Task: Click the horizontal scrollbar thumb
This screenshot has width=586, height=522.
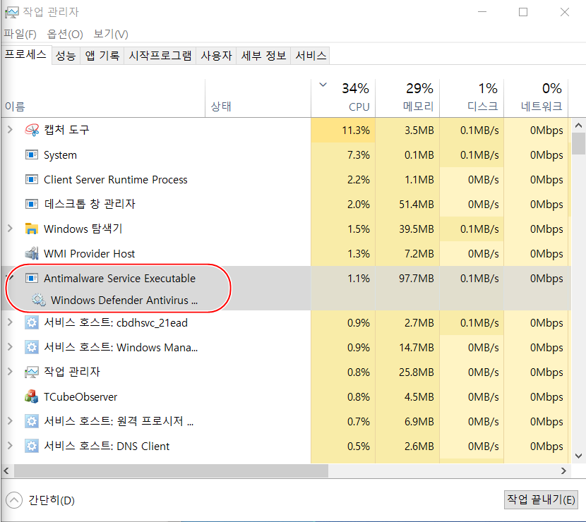Action: 171,471
